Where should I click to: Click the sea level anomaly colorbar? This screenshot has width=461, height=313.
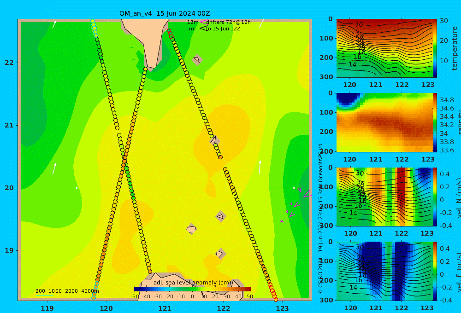click(193, 289)
